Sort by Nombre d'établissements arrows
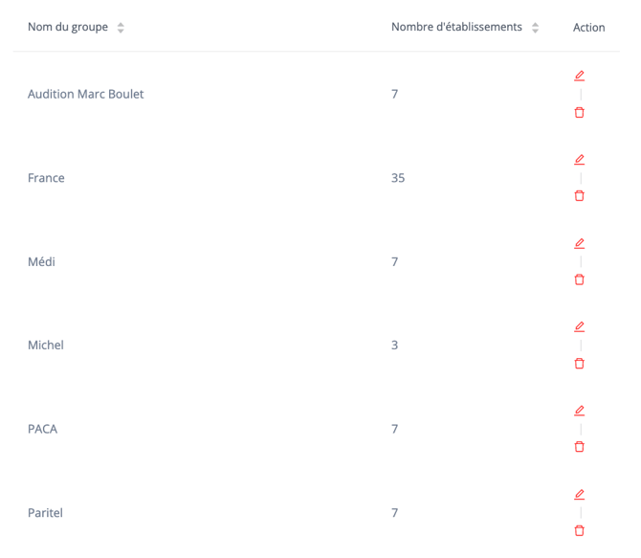The width and height of the screenshot is (641, 558). (535, 28)
